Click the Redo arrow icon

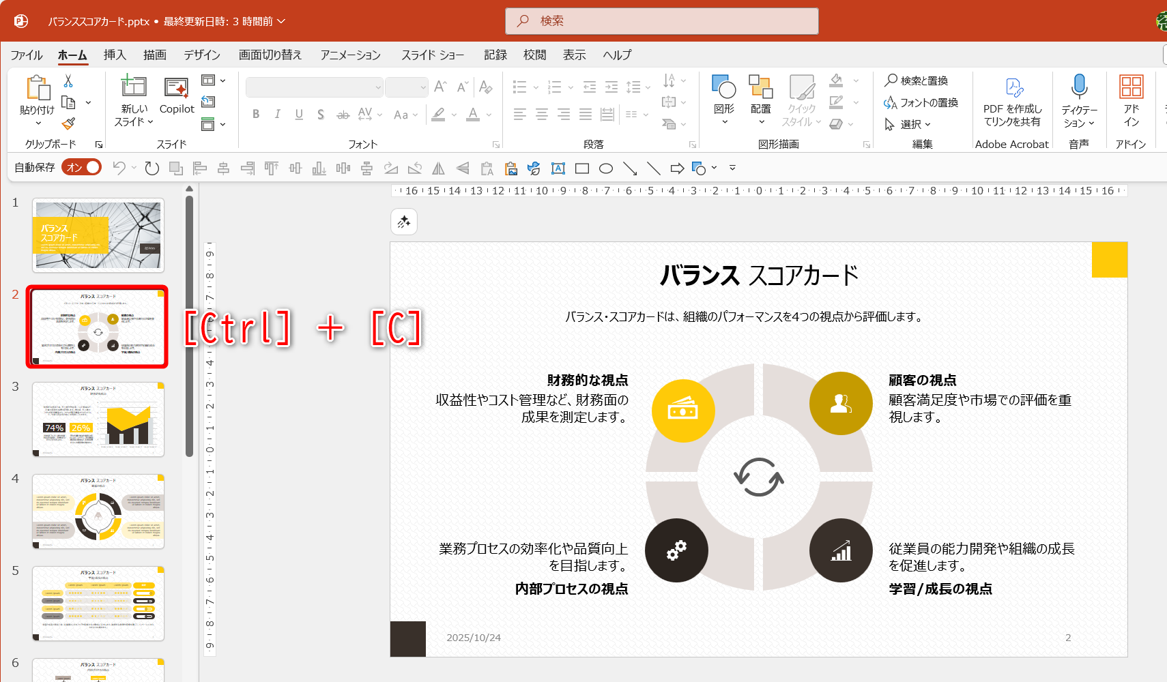point(151,167)
